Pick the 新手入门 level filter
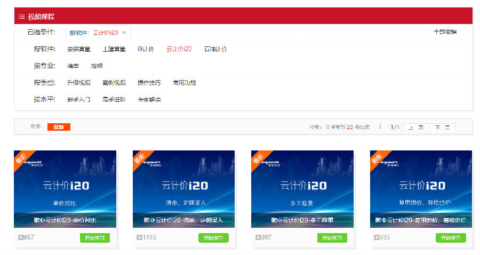The image size is (480, 255). (x=79, y=99)
